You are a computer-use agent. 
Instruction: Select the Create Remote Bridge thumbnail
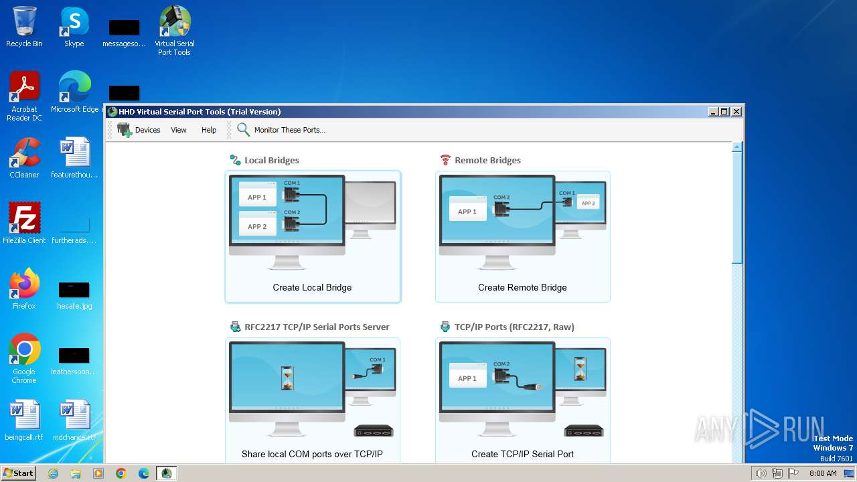(x=523, y=222)
